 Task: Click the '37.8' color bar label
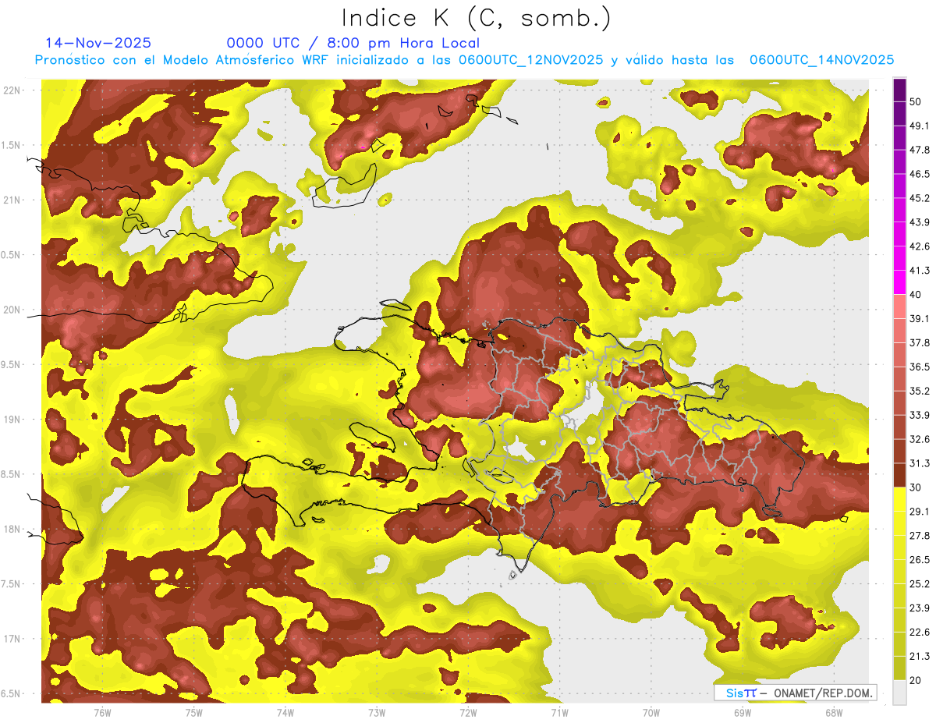920,342
